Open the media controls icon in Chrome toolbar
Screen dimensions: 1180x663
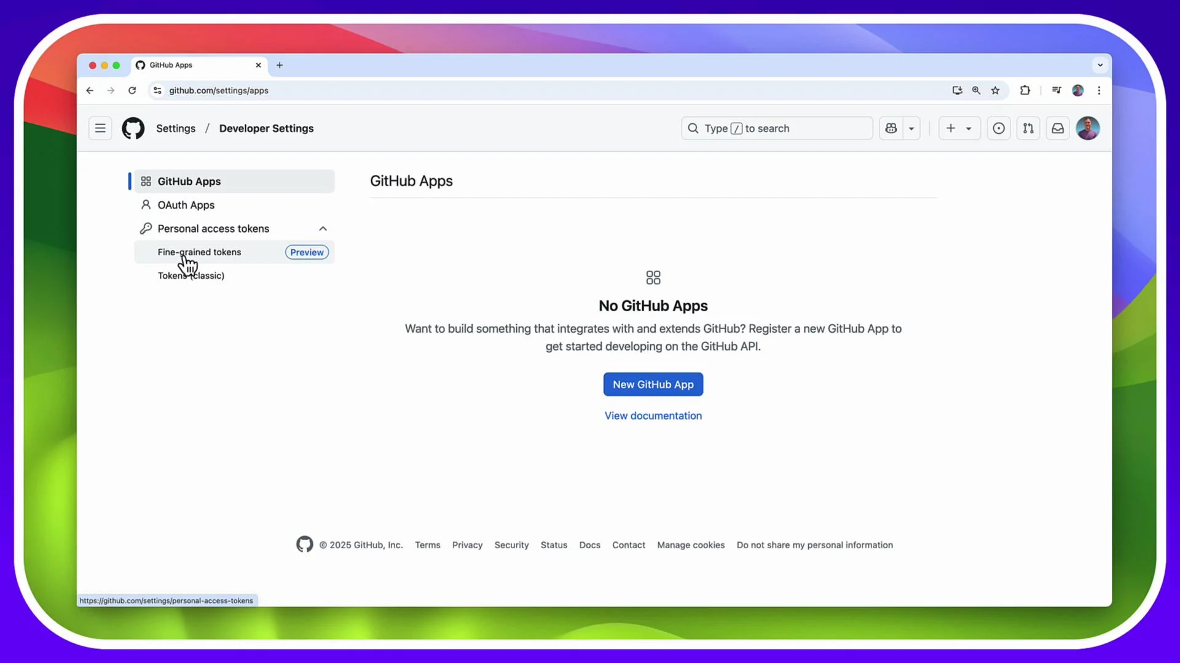[1056, 90]
